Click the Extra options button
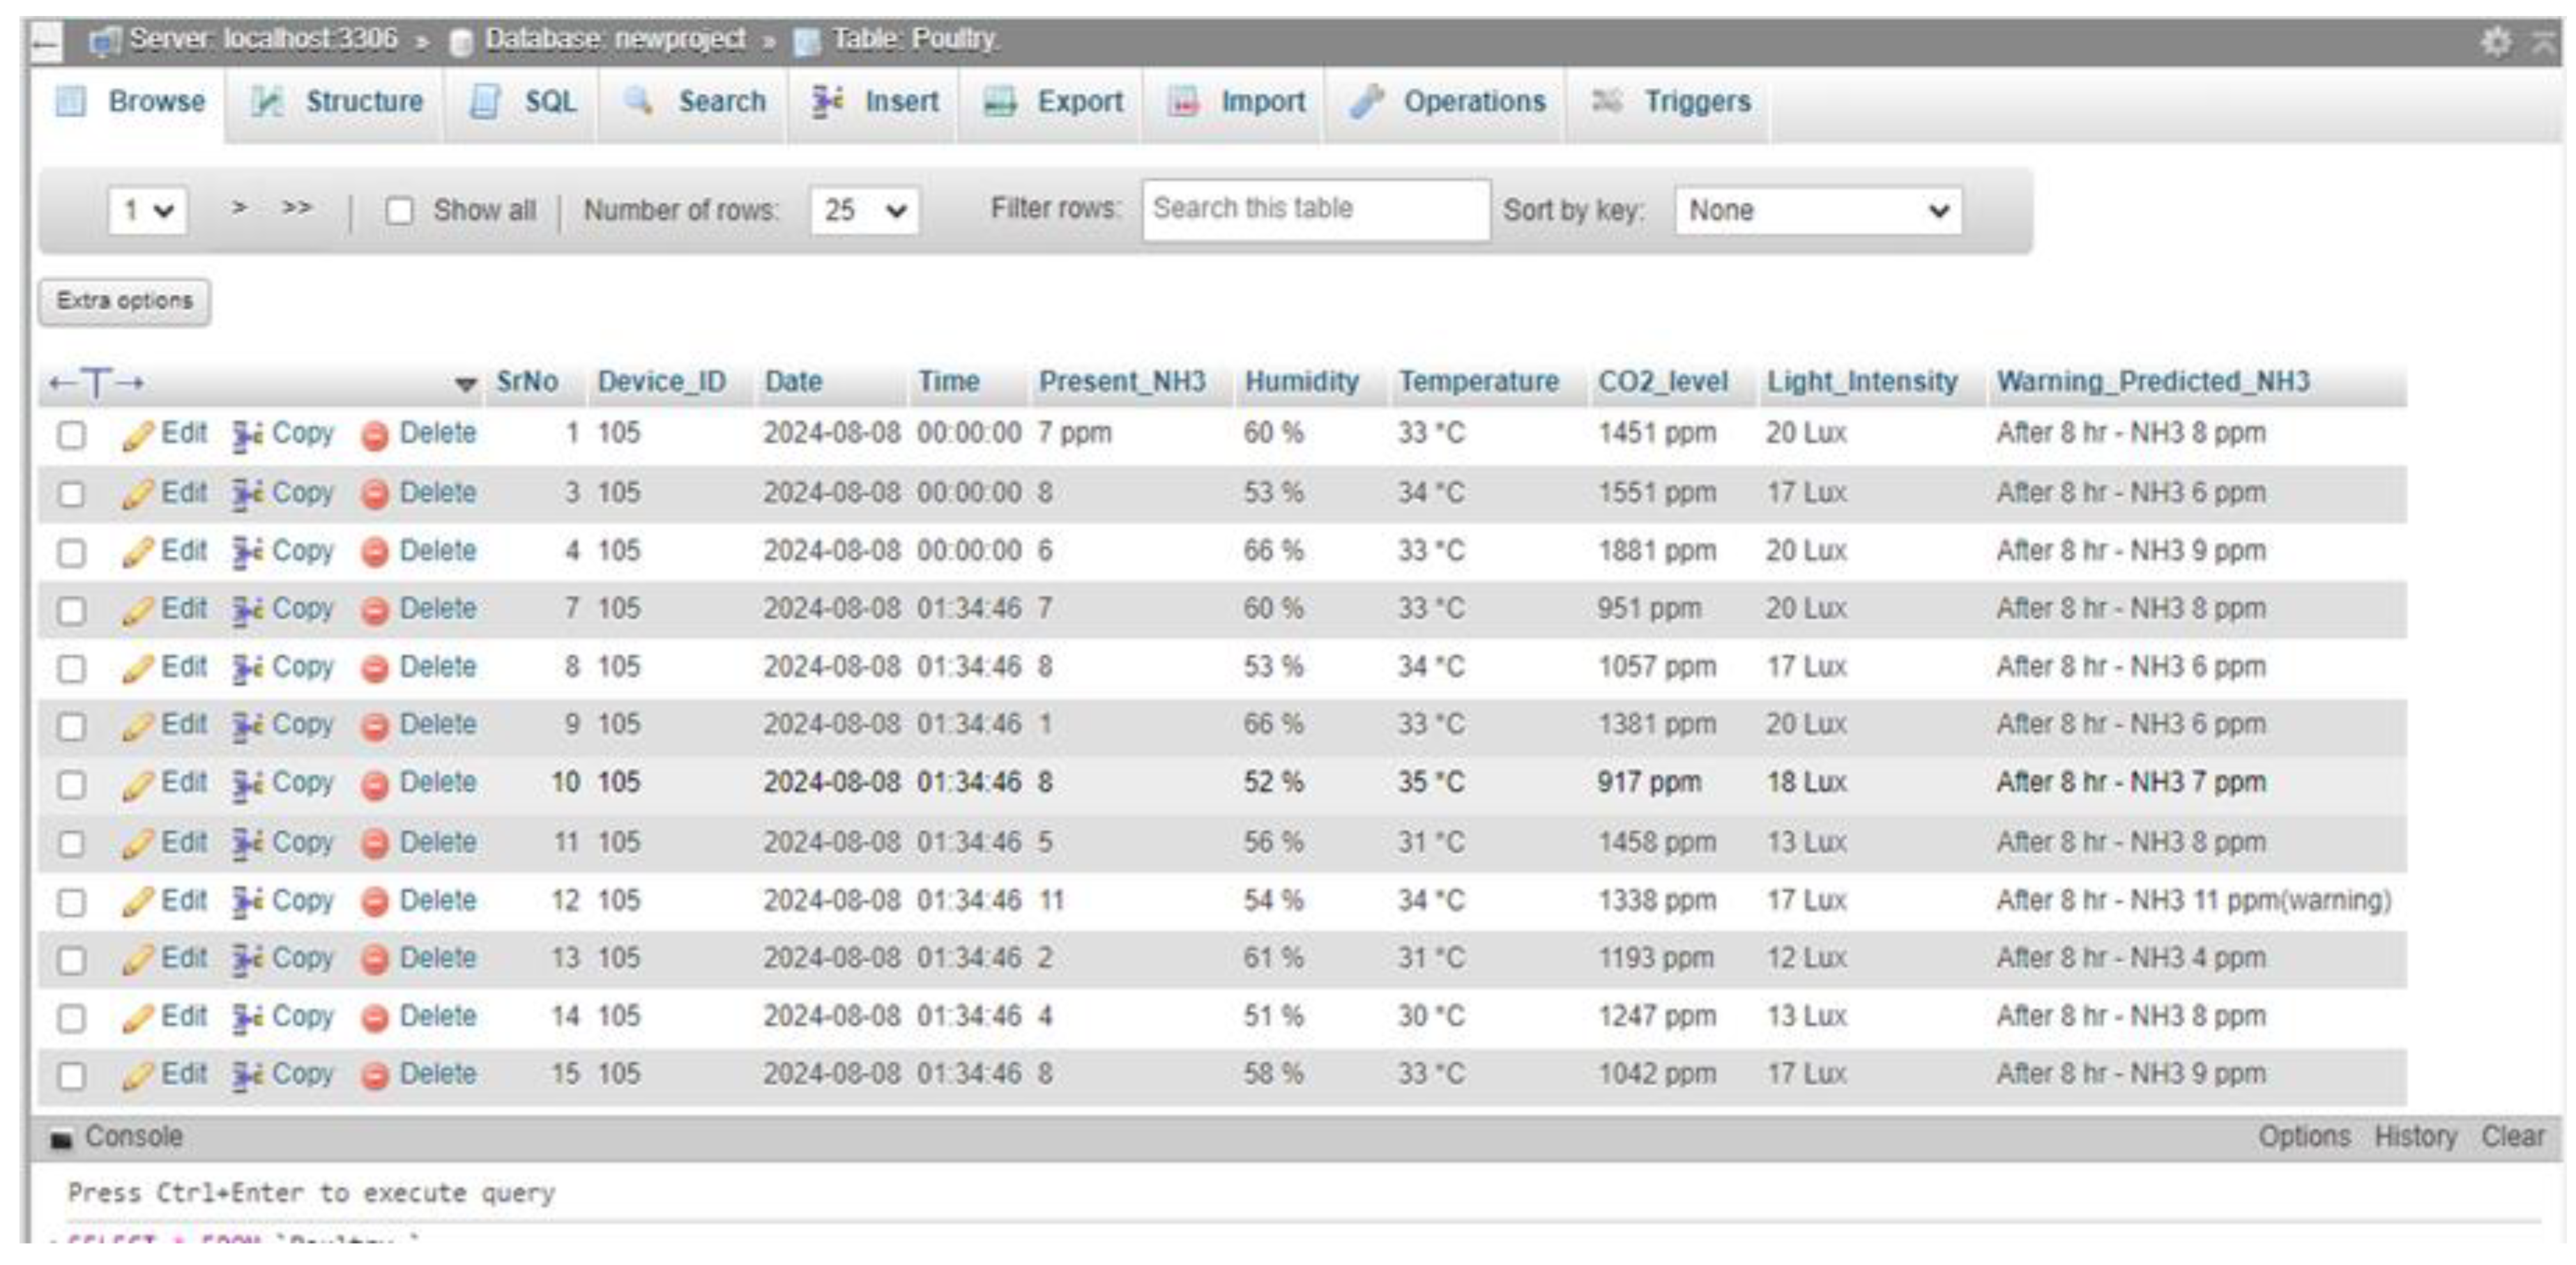This screenshot has width=2576, height=1265. (124, 301)
